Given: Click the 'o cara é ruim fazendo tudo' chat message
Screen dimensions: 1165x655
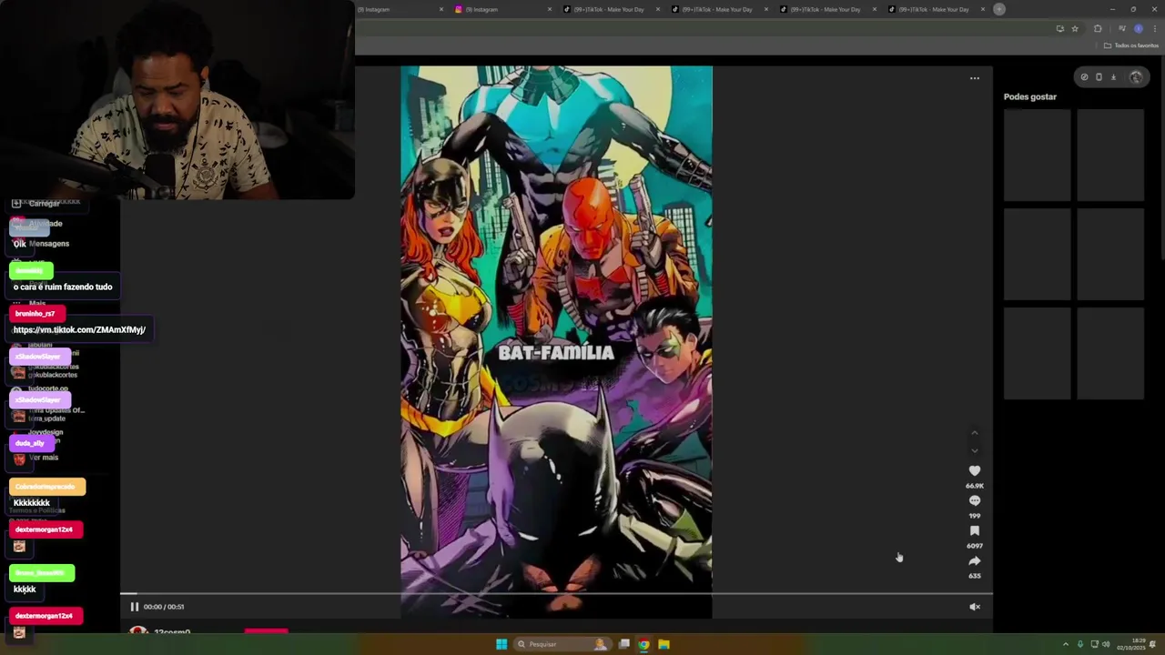Looking at the screenshot, I should [x=63, y=287].
